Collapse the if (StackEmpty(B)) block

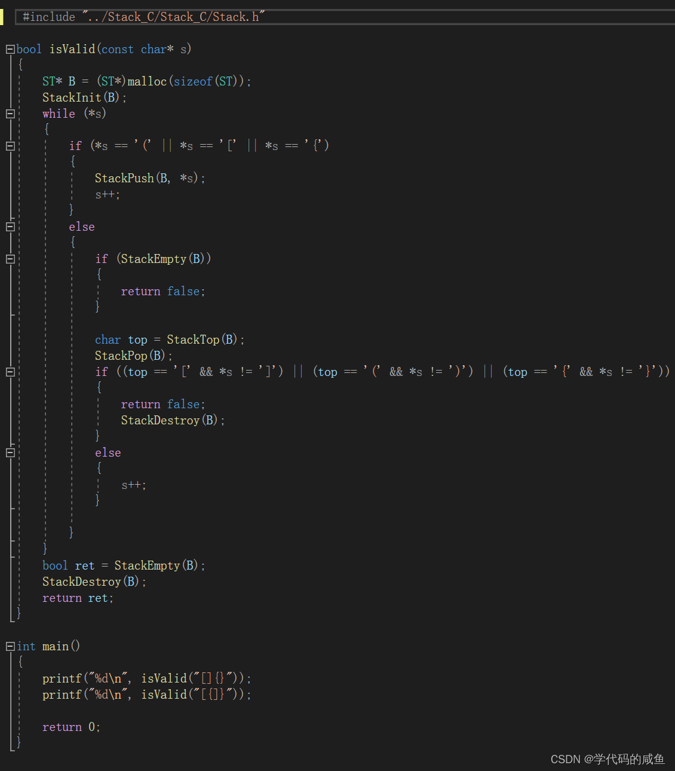[10, 259]
